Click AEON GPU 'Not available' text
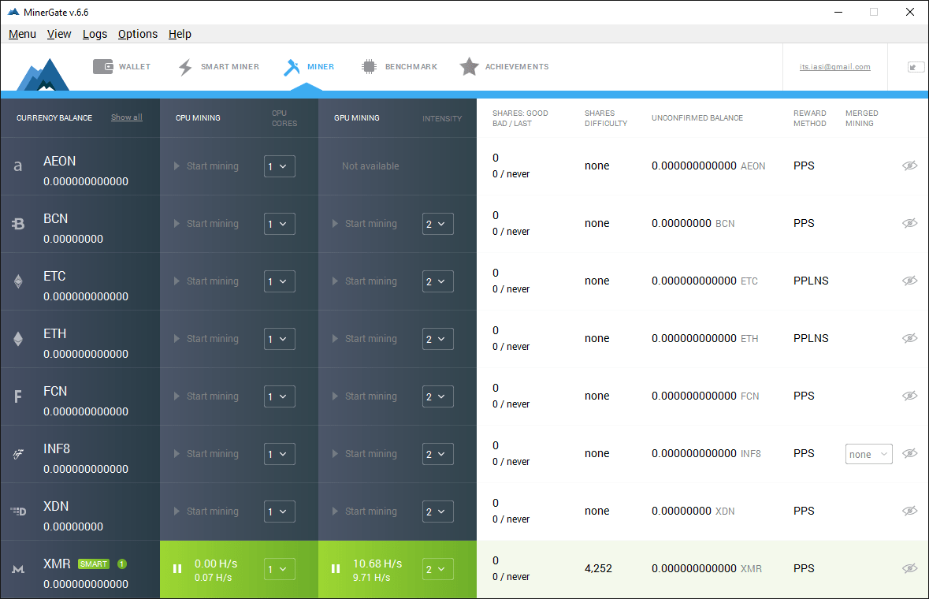 click(370, 166)
